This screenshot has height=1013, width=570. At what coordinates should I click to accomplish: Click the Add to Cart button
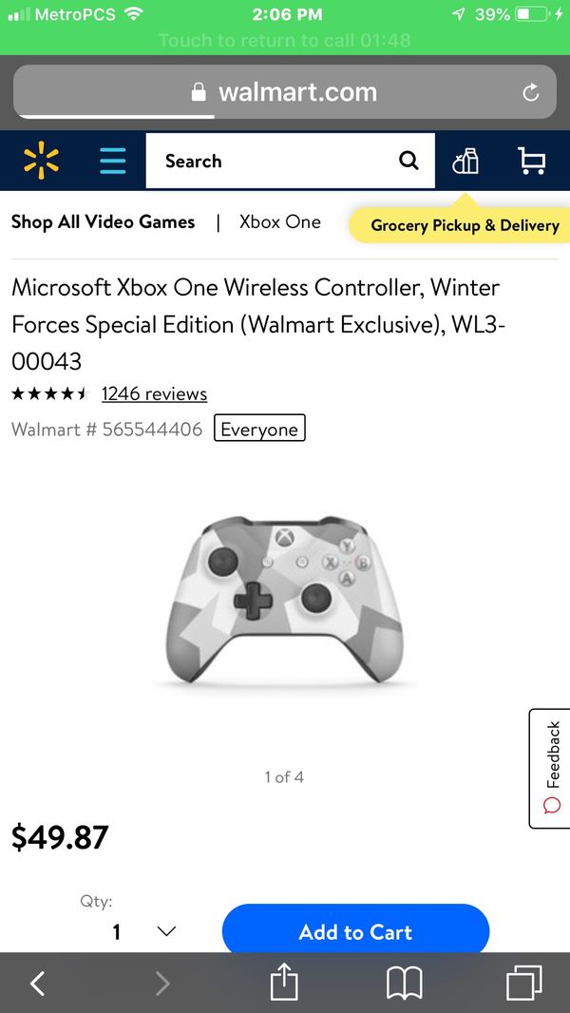pos(355,929)
